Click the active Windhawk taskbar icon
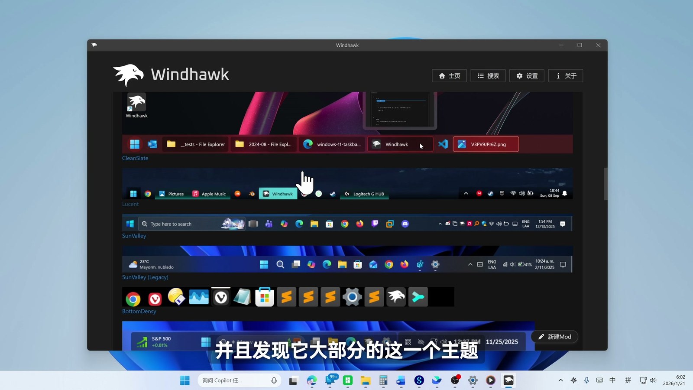The width and height of the screenshot is (693, 390). pyautogui.click(x=508, y=380)
